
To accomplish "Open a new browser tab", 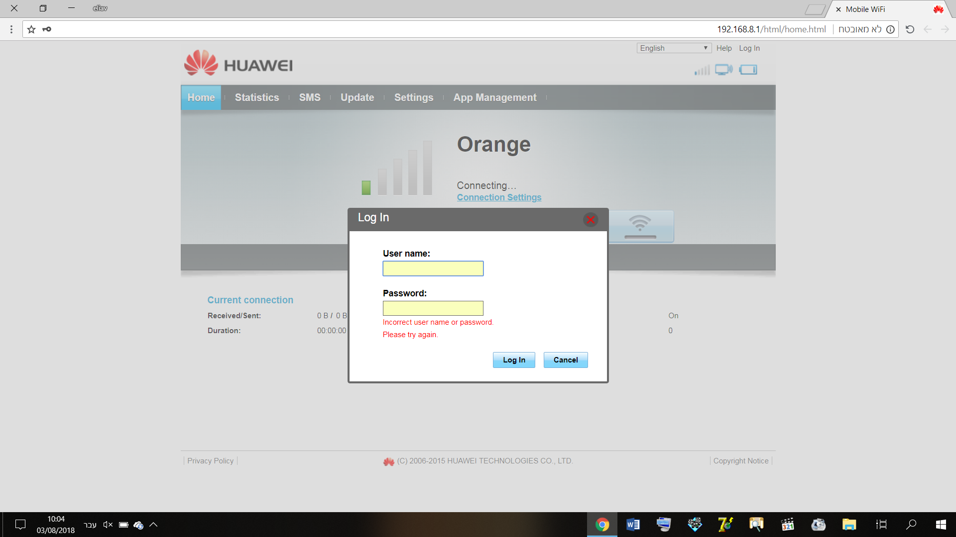I will (815, 9).
